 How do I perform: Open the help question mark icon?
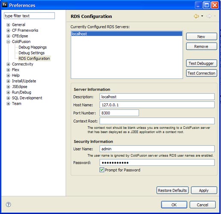pos(9,205)
